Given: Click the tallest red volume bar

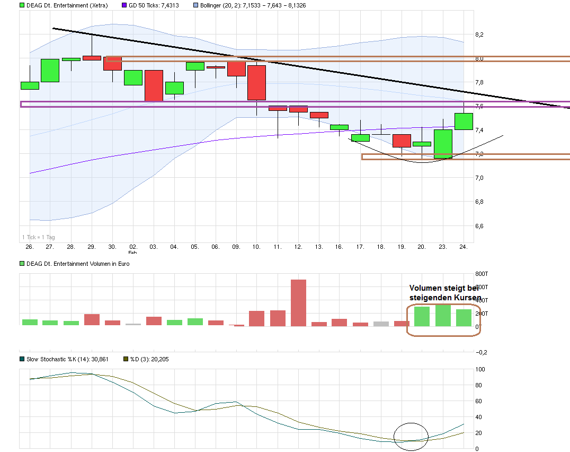Looking at the screenshot, I should 298,302.
